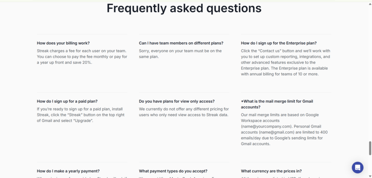Click answer about 400 emails/day limit
Screen dimensions: 372x178
284,129
